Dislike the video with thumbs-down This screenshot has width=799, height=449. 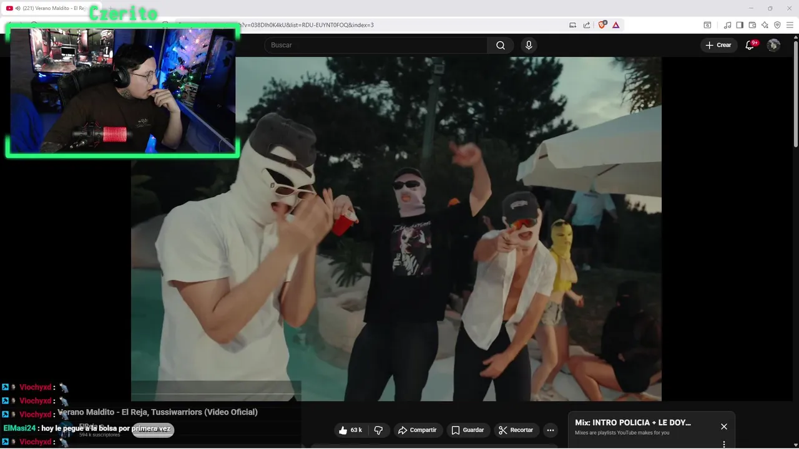click(378, 430)
